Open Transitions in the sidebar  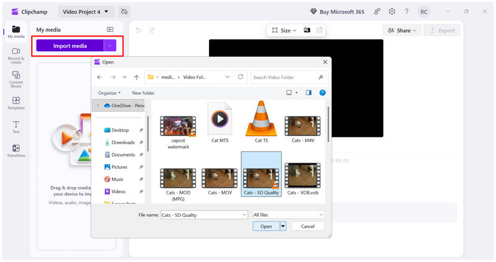click(16, 151)
